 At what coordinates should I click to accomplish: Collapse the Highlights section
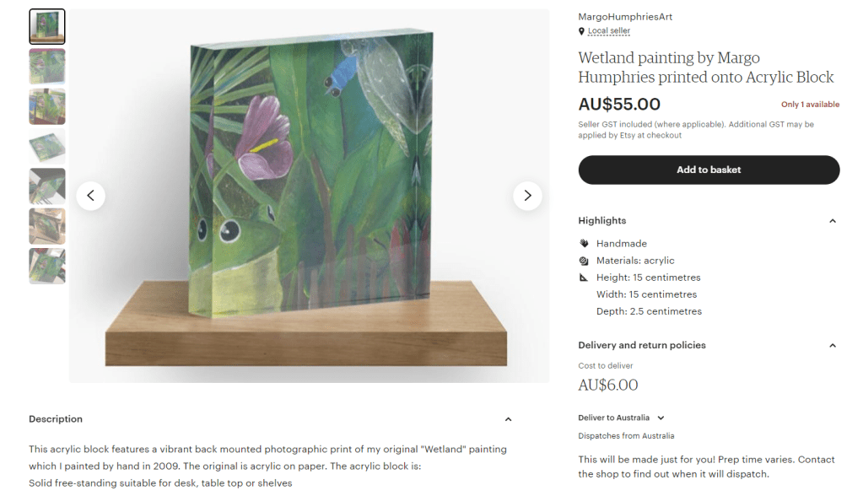click(x=832, y=221)
